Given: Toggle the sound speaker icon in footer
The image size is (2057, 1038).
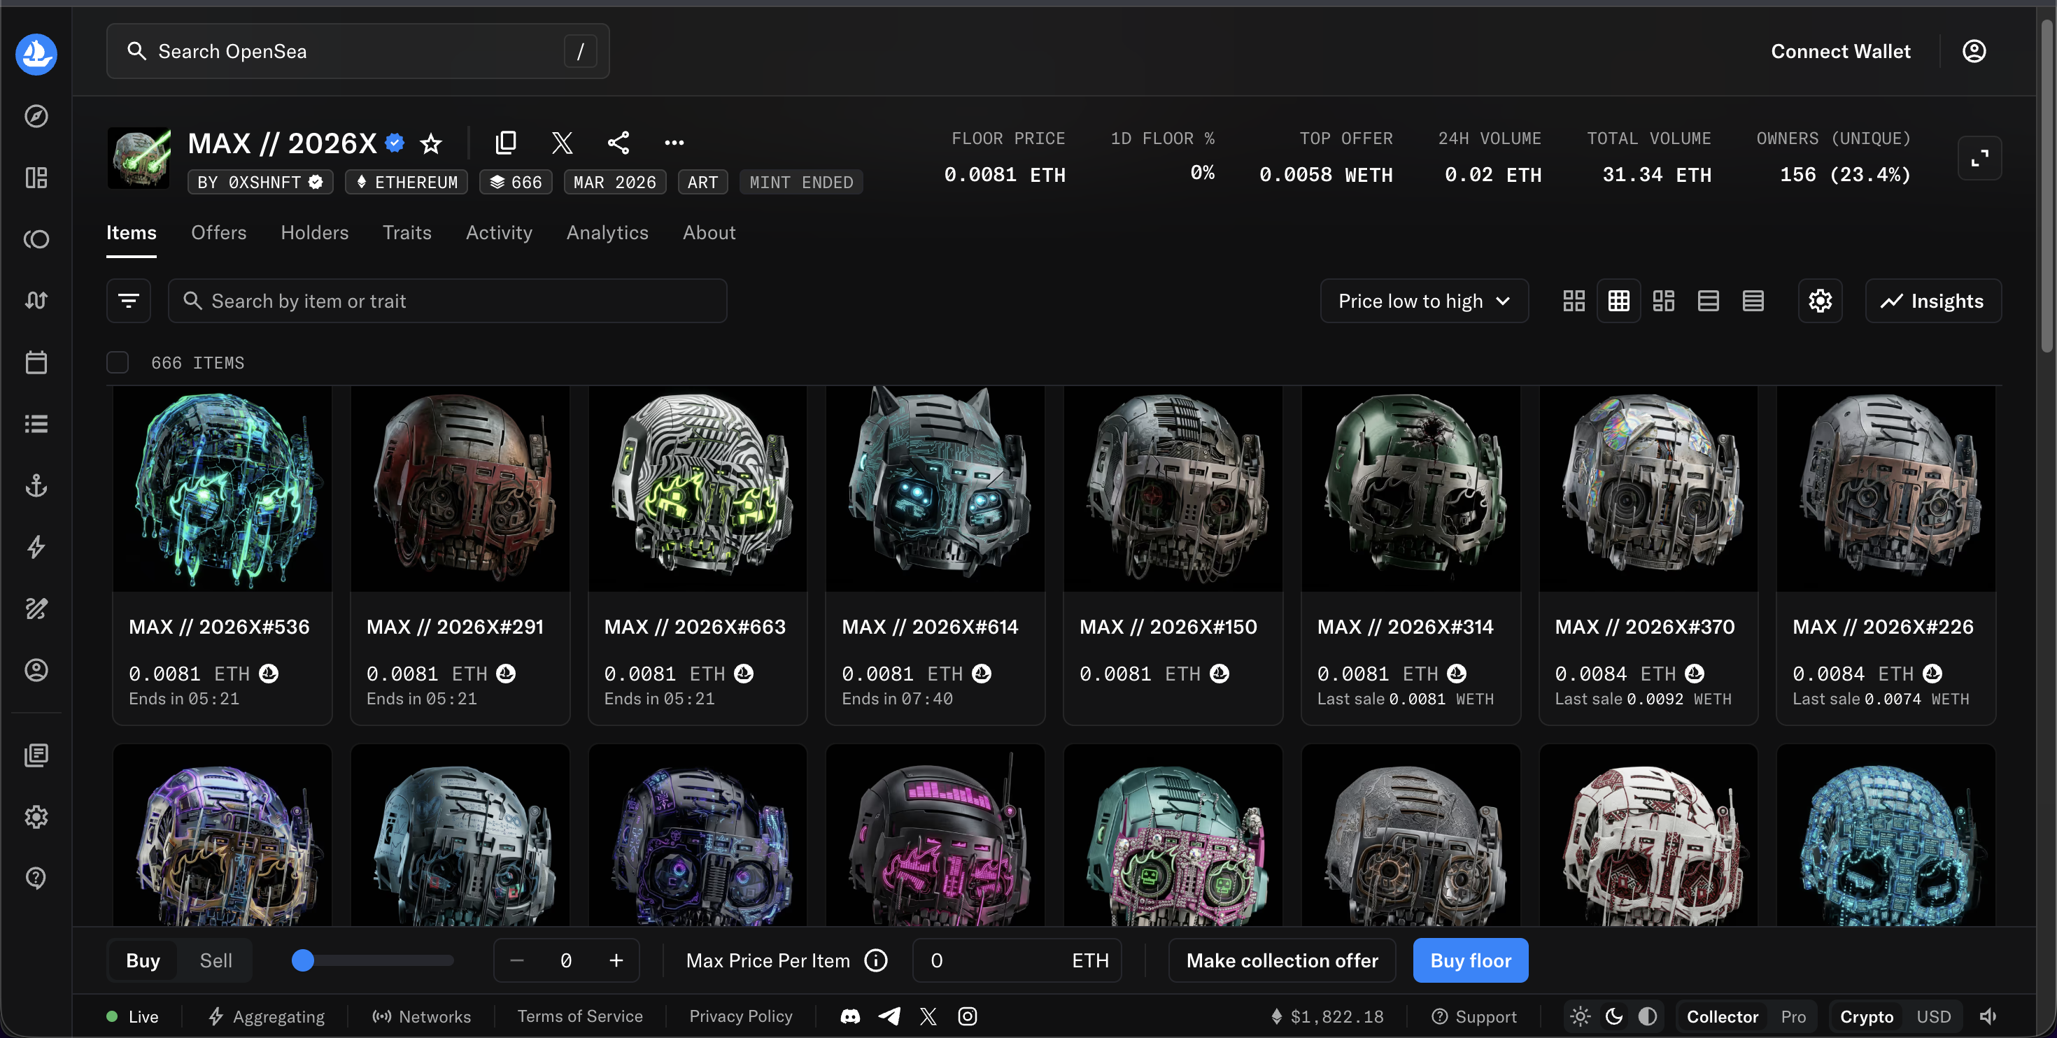Looking at the screenshot, I should click(1988, 1016).
